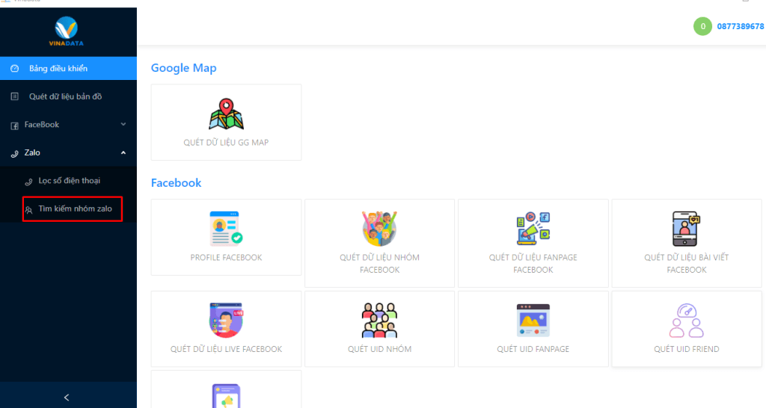Open the Profile Facebook card icon

tap(226, 228)
